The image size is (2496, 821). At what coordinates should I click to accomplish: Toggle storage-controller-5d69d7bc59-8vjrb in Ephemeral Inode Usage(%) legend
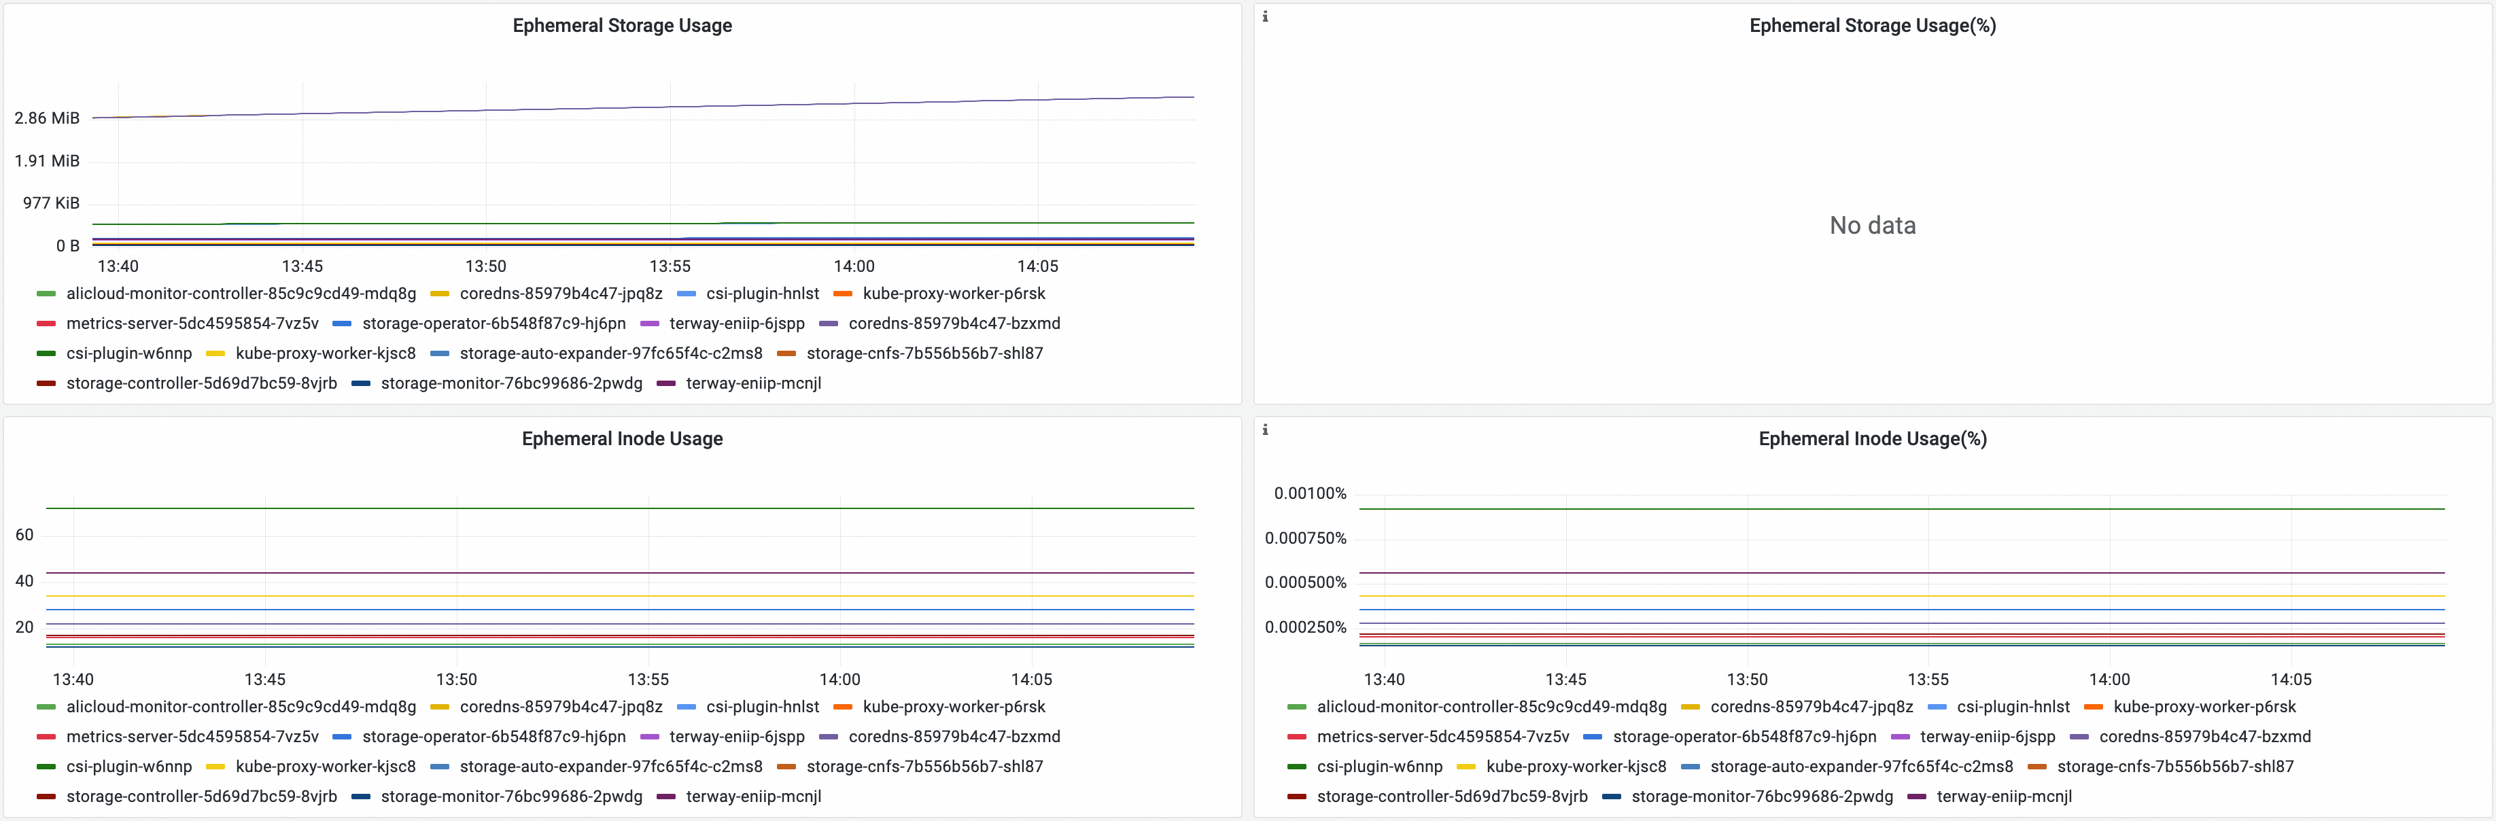[1453, 798]
